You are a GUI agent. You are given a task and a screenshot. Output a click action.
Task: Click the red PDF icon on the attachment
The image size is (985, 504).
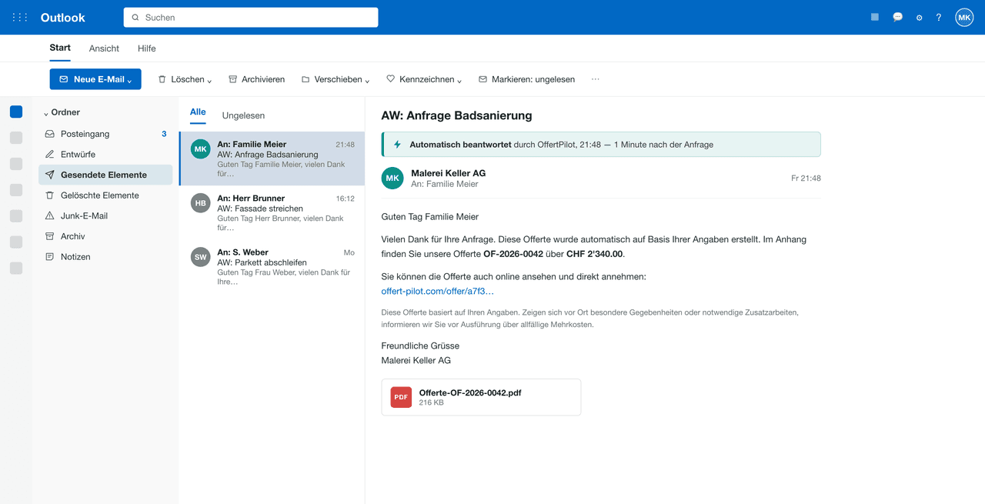(401, 397)
